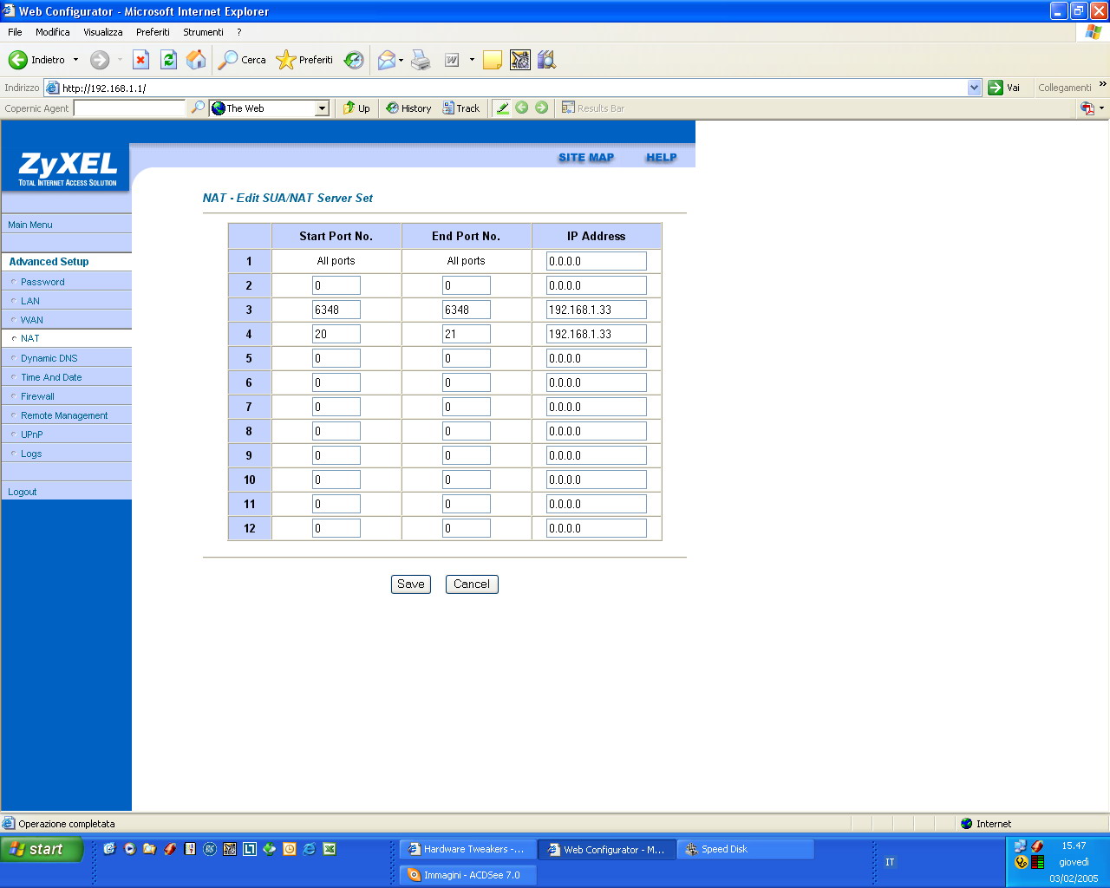1110x888 pixels.
Task: Open the yellow note toolbar icon
Action: click(493, 60)
